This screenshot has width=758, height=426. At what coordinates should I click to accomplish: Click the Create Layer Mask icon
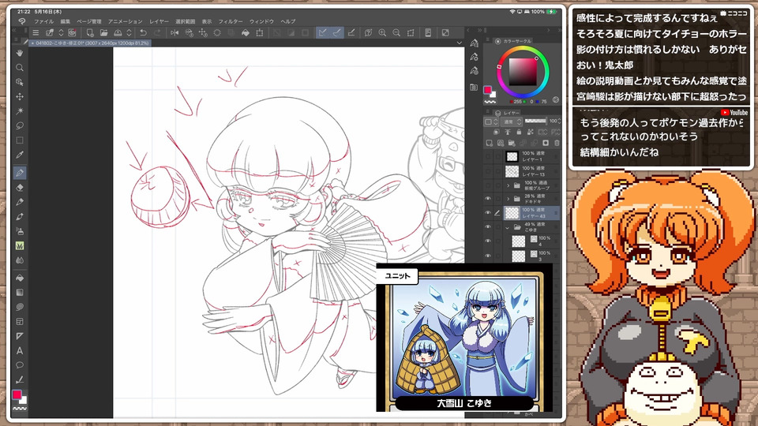[x=546, y=143]
